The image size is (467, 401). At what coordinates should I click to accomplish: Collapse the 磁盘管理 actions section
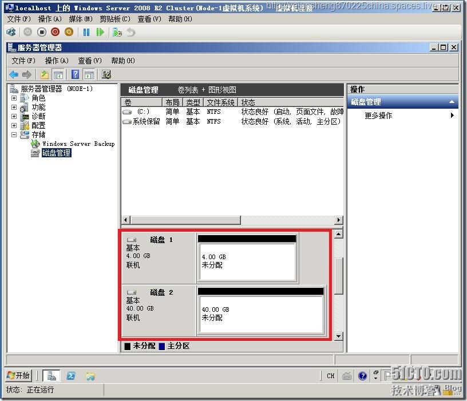click(x=452, y=102)
